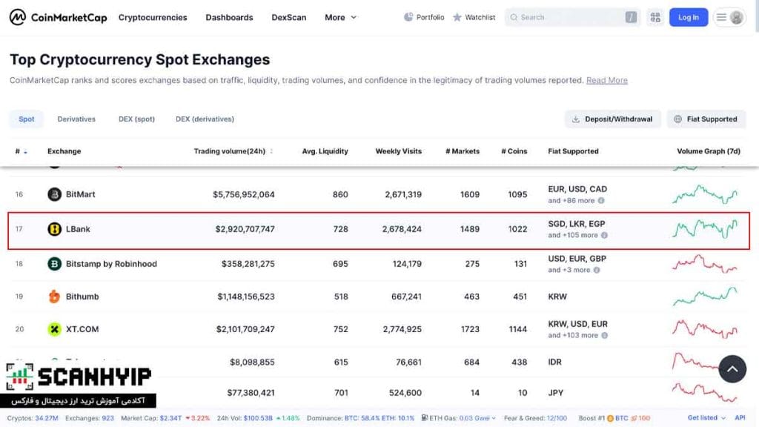Click the Weekly Visits column header
Viewport: 759px width, 427px height.
[398, 151]
